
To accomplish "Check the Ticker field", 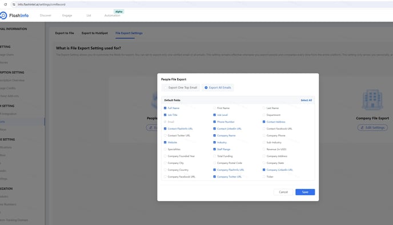I will click(x=264, y=176).
